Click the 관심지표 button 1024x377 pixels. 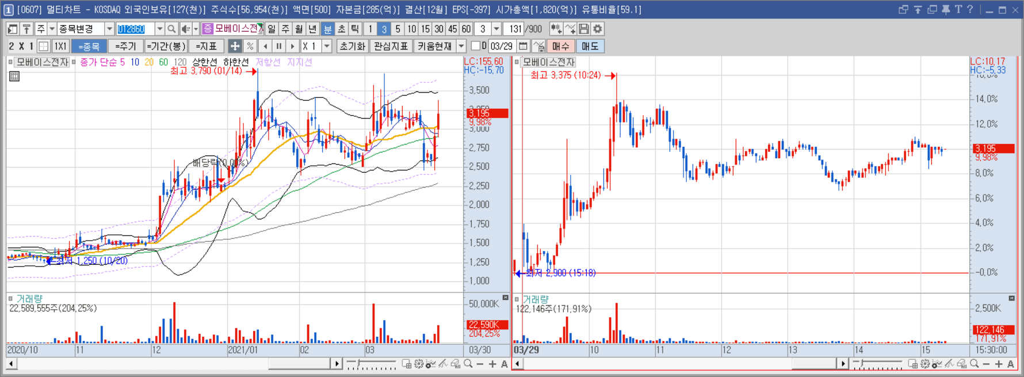point(391,46)
